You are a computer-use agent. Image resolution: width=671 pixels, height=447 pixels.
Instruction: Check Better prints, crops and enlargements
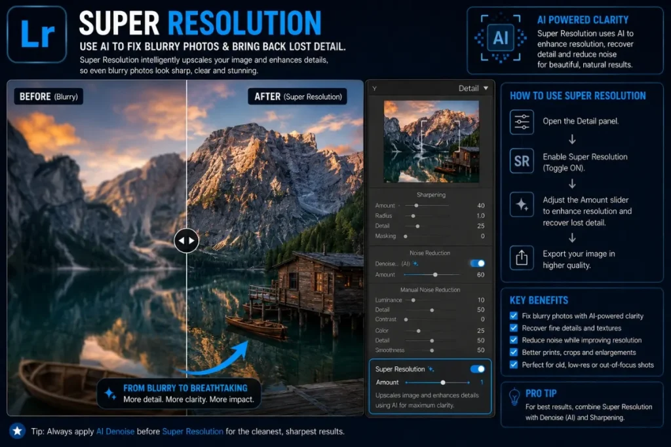(x=514, y=352)
